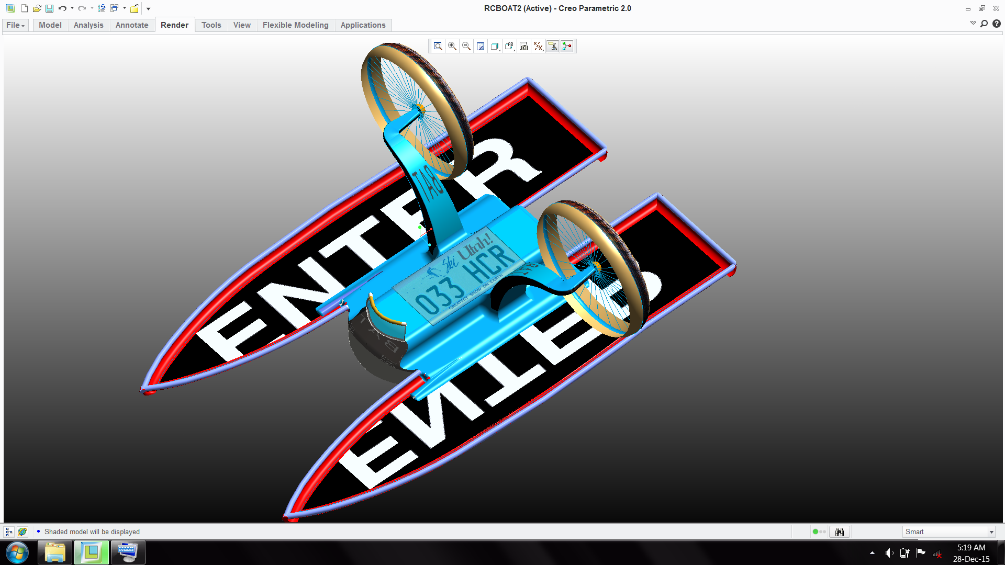Switch to the Model tab
The image size is (1005, 565).
(50, 25)
